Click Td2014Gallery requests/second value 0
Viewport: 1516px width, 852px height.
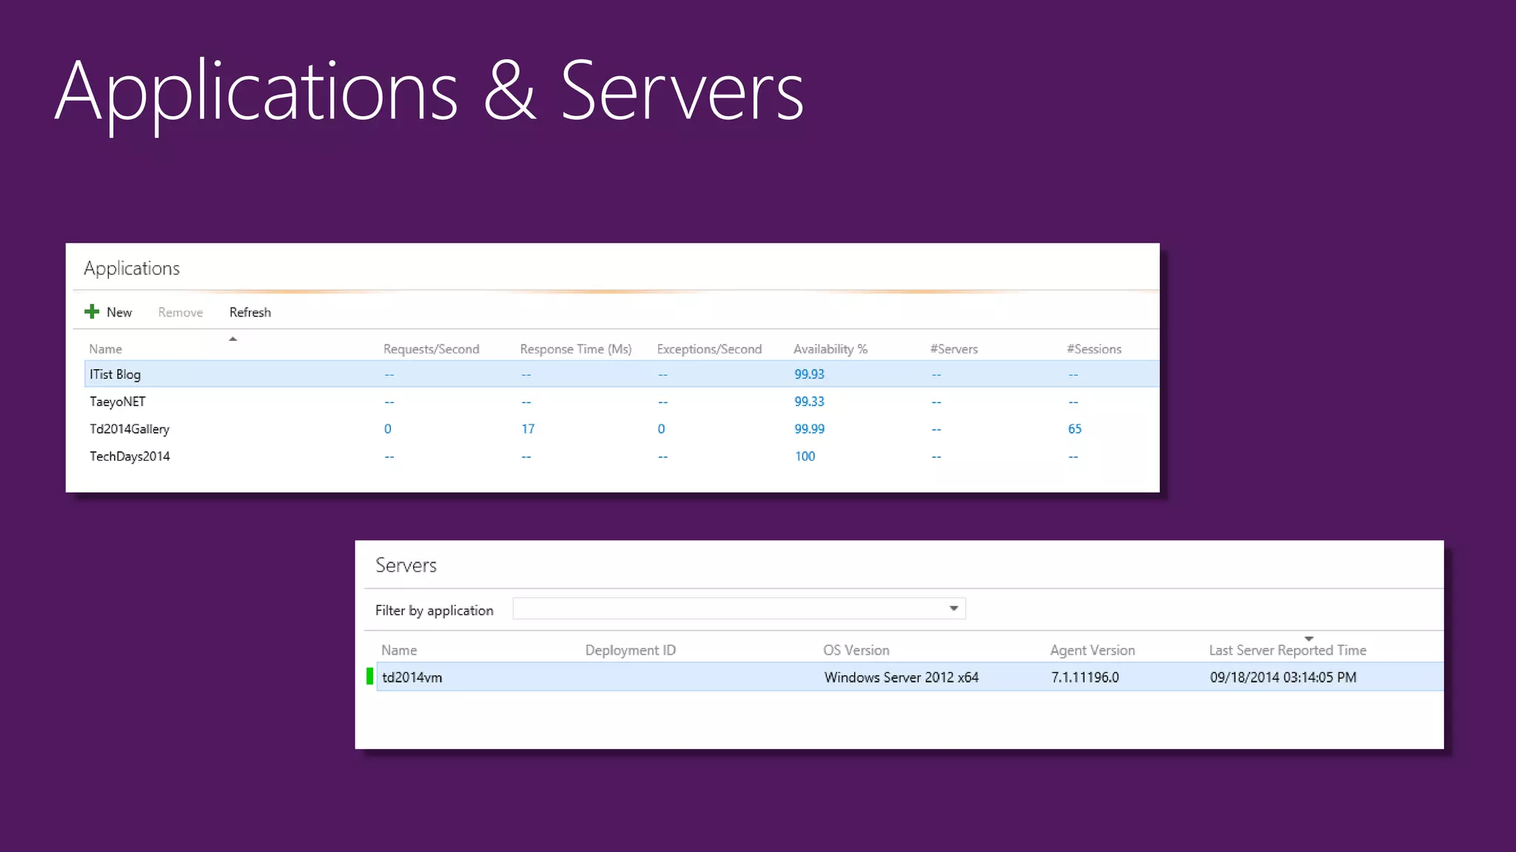click(388, 429)
